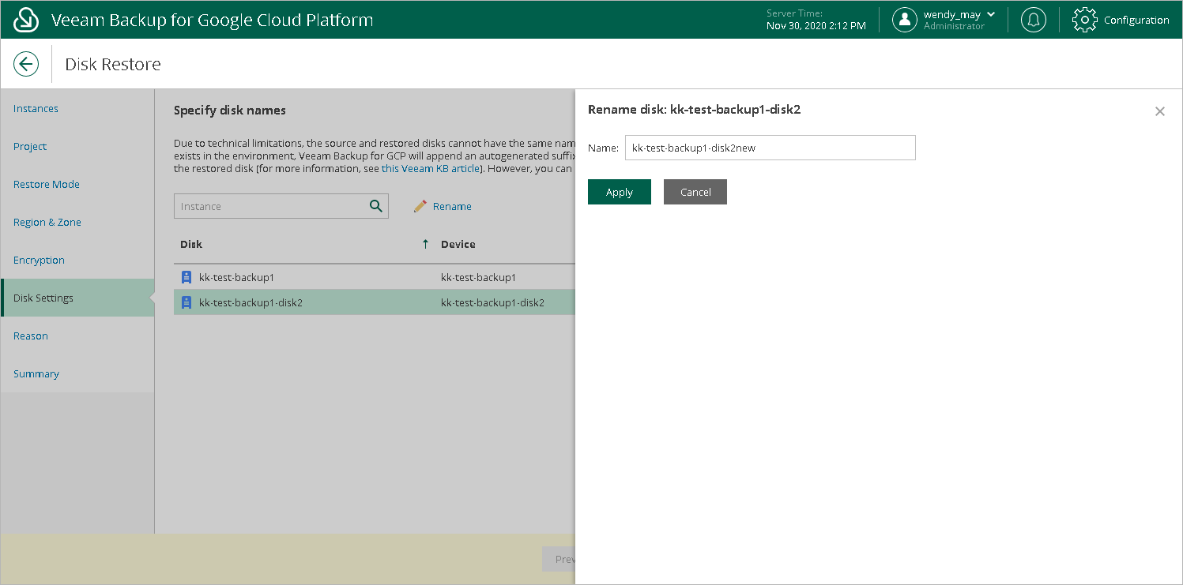The width and height of the screenshot is (1183, 585).
Task: Click the Specify disk names heading
Action: pyautogui.click(x=230, y=111)
